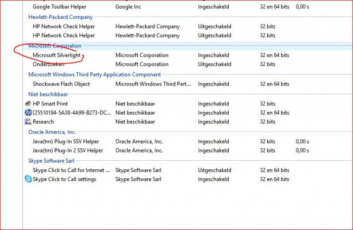353x230 pixels.
Task: Click the Microsoft Corporation group header
Action: point(55,46)
